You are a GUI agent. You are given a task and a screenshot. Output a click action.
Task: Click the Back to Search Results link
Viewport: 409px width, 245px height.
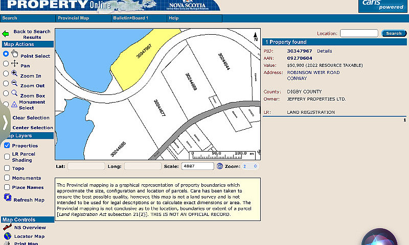click(32, 34)
